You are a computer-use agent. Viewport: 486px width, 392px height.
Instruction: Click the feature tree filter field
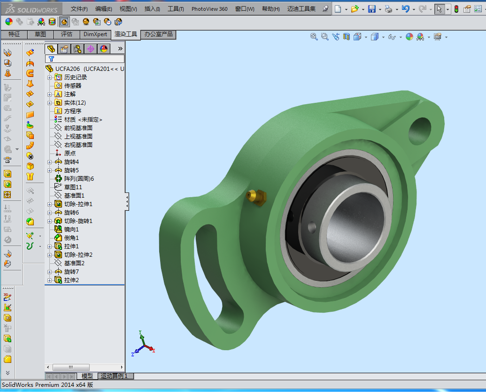click(85, 59)
